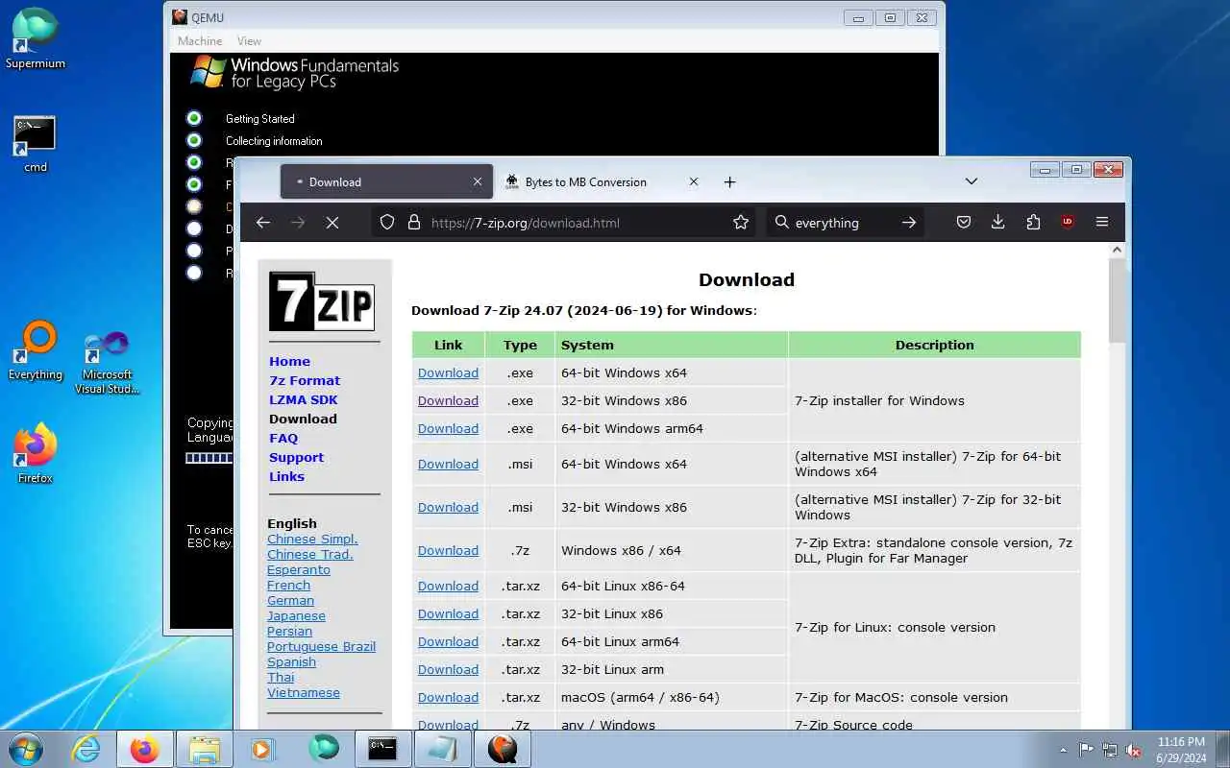The image size is (1230, 768).
Task: Switch language to Chinese Simpl.
Action: pyautogui.click(x=312, y=539)
